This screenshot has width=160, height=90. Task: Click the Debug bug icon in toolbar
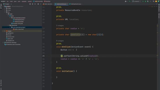[145, 1]
